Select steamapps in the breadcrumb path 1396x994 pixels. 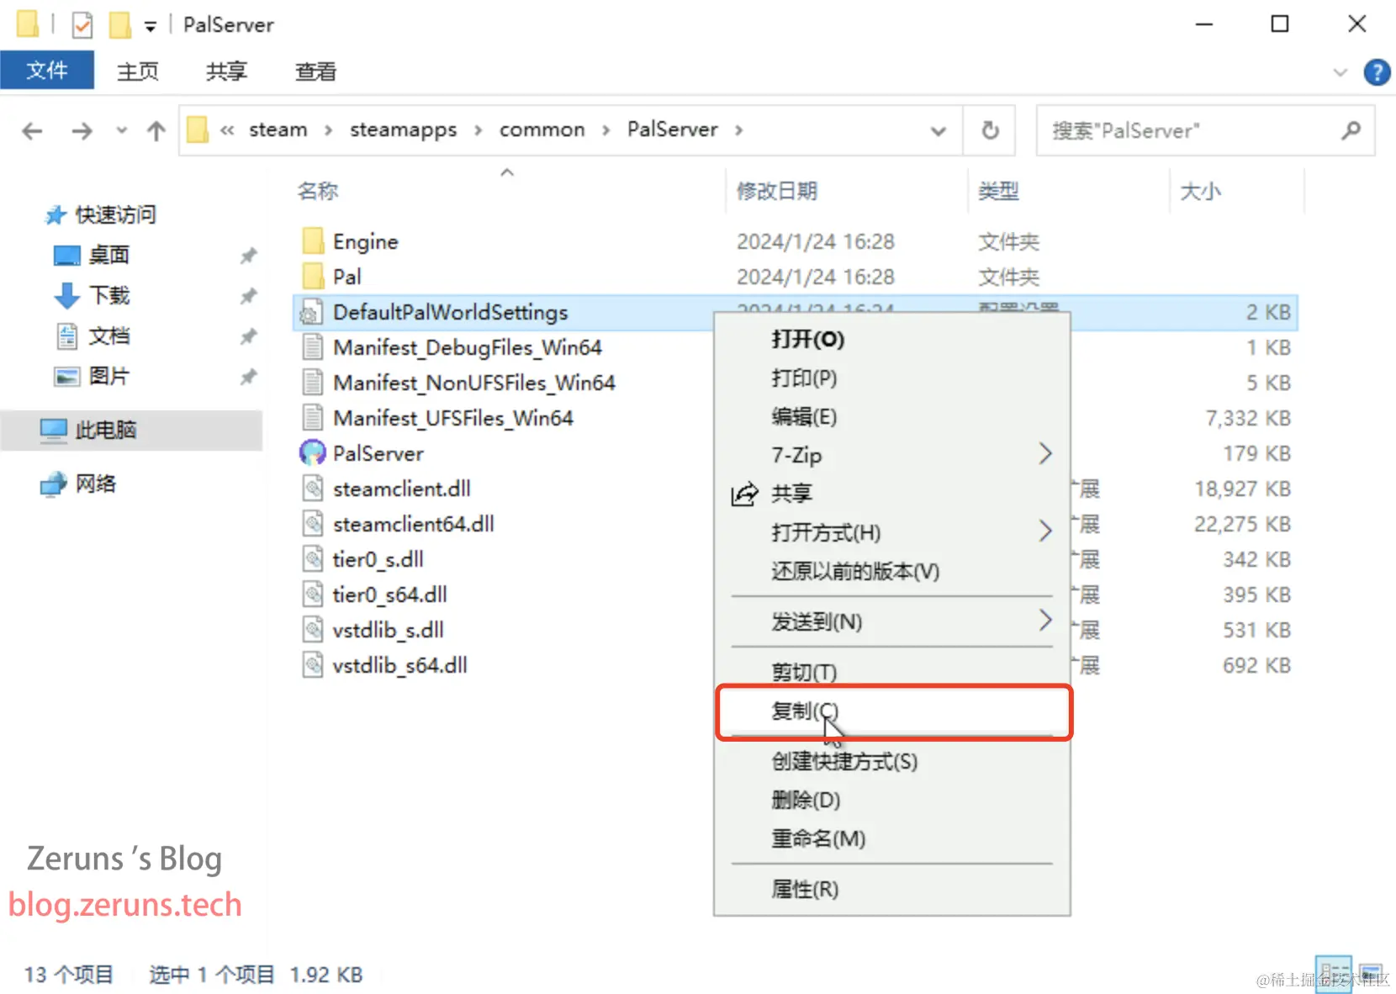pyautogui.click(x=403, y=130)
